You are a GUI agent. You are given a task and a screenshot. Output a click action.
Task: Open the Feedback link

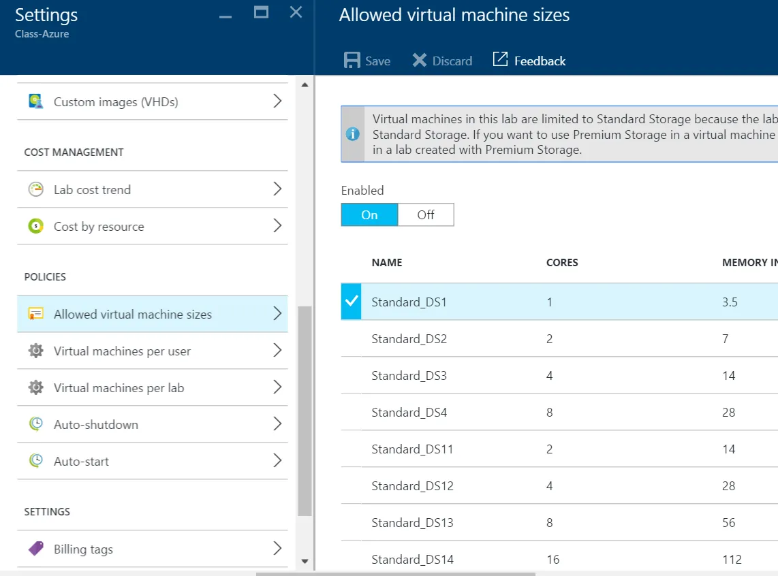tap(529, 61)
